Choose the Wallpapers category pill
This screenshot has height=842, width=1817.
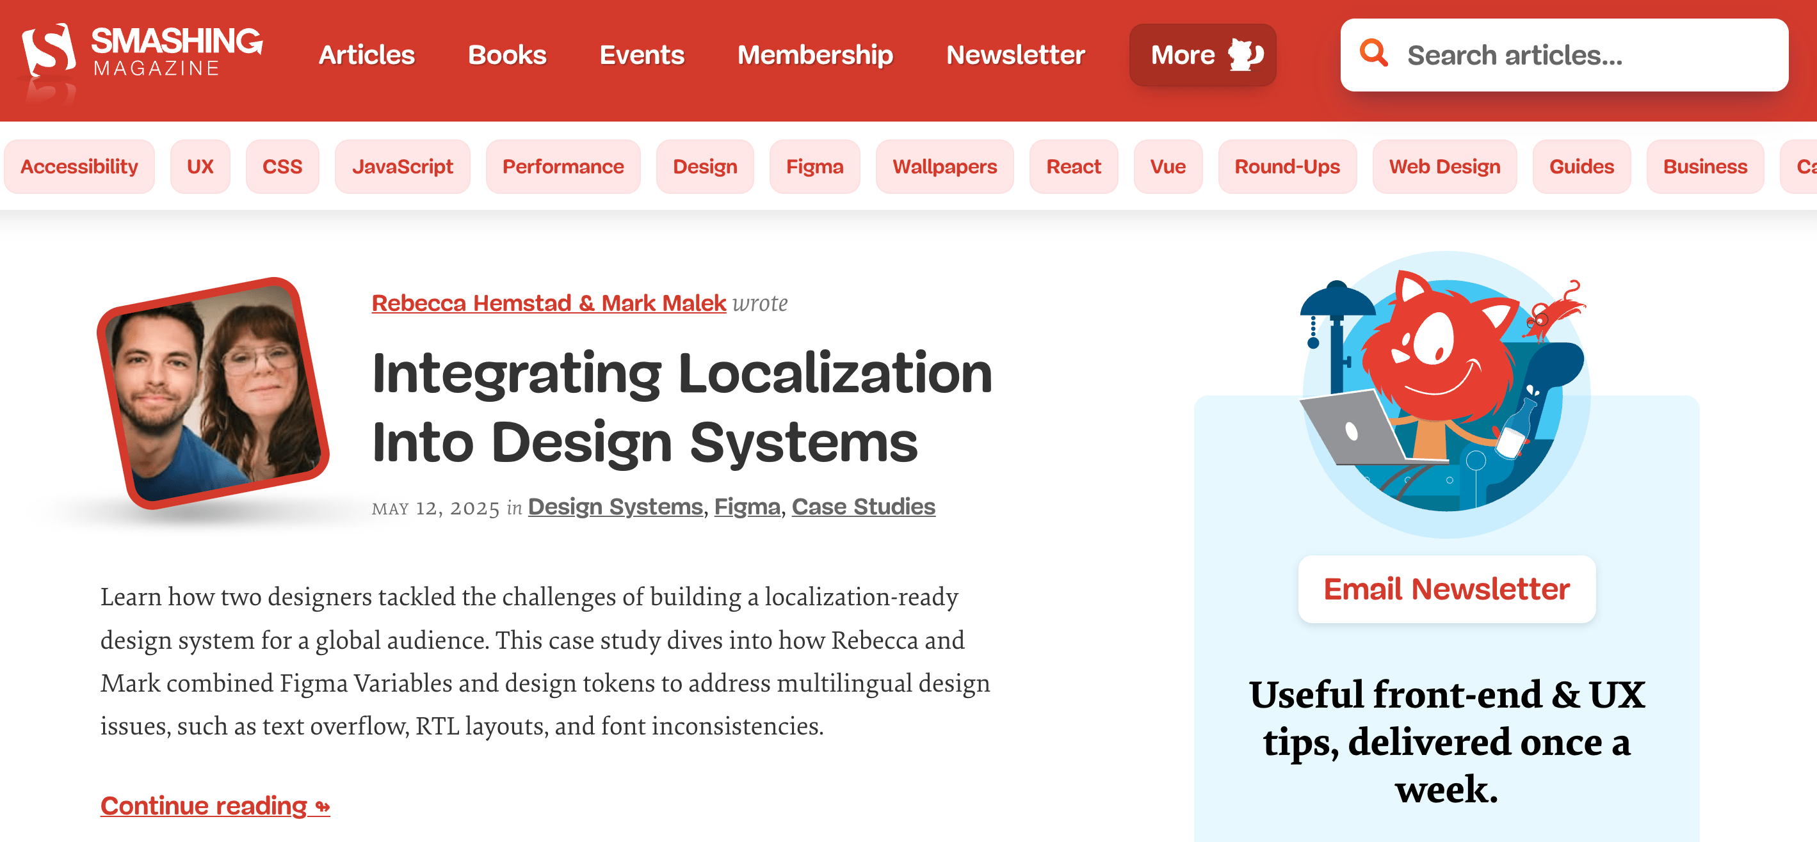tap(944, 166)
